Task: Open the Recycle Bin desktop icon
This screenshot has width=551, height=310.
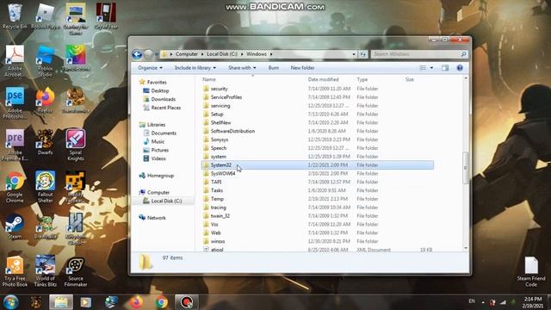Action: pos(15,16)
